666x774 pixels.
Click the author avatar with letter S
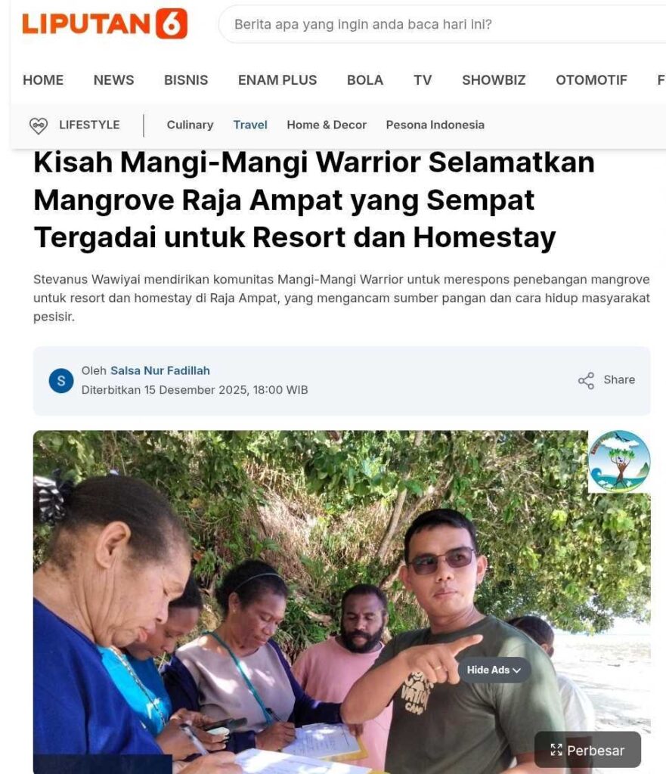coord(61,381)
